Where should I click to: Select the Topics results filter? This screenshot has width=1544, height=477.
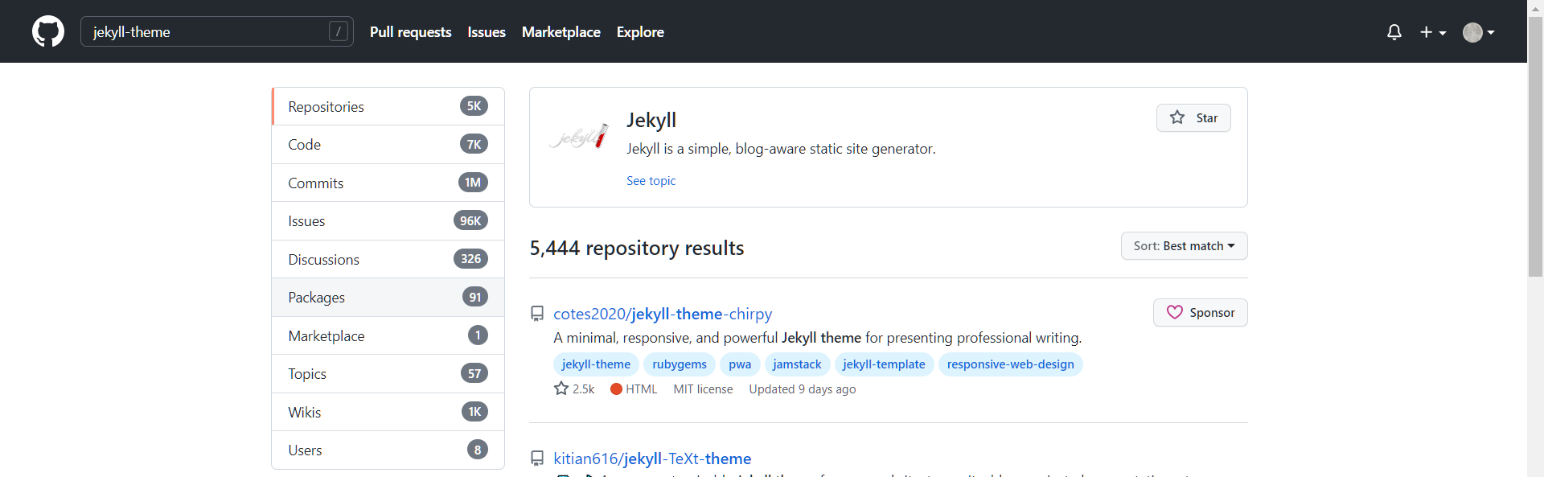388,374
